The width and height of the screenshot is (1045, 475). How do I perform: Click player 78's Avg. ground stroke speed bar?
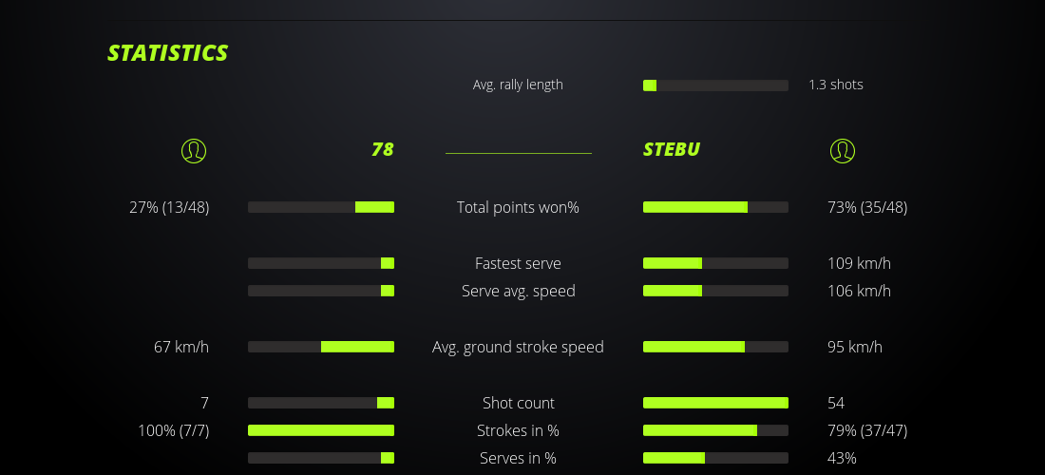[x=321, y=347]
